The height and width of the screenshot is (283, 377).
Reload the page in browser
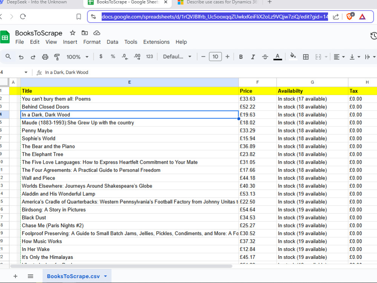(x=23, y=17)
